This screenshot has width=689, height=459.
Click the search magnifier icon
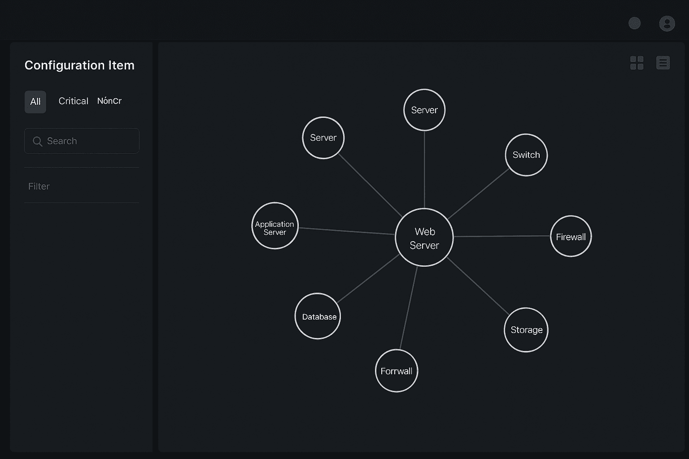[x=38, y=141]
